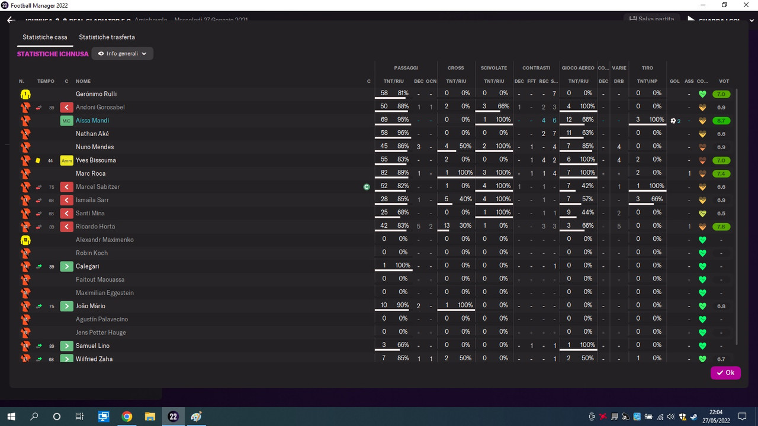Open player Wilfried Zaha

click(x=94, y=359)
